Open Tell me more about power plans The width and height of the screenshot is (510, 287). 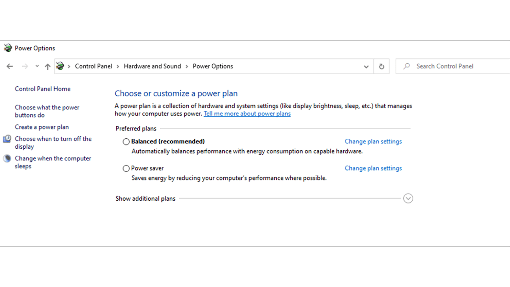[x=247, y=114]
